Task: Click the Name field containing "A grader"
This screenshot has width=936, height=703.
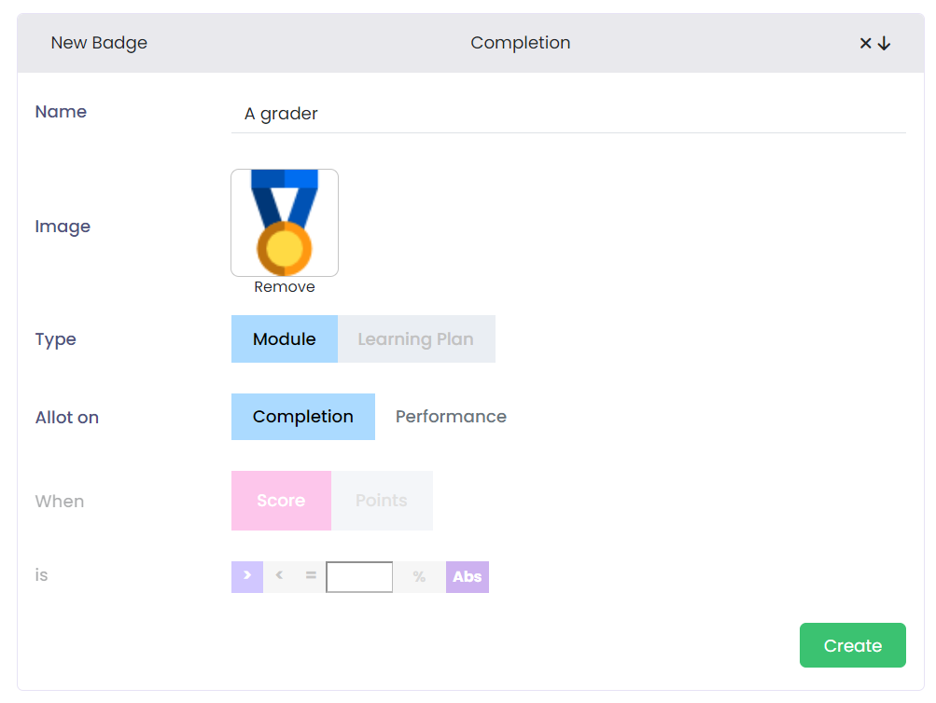Action: (567, 114)
